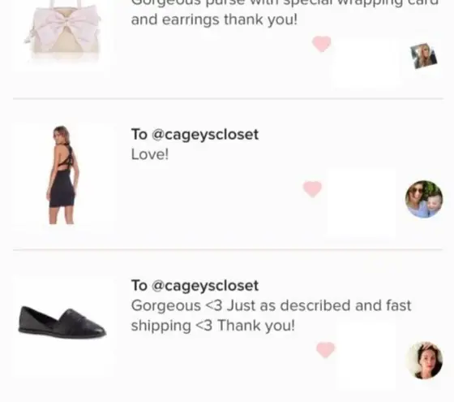Open @cageyscloset above the "Gorgeous <3" review
The image size is (454, 402).
click(x=205, y=285)
